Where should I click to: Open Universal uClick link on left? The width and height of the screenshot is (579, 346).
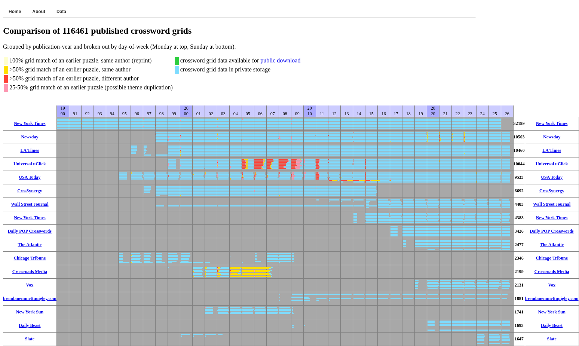click(x=30, y=164)
